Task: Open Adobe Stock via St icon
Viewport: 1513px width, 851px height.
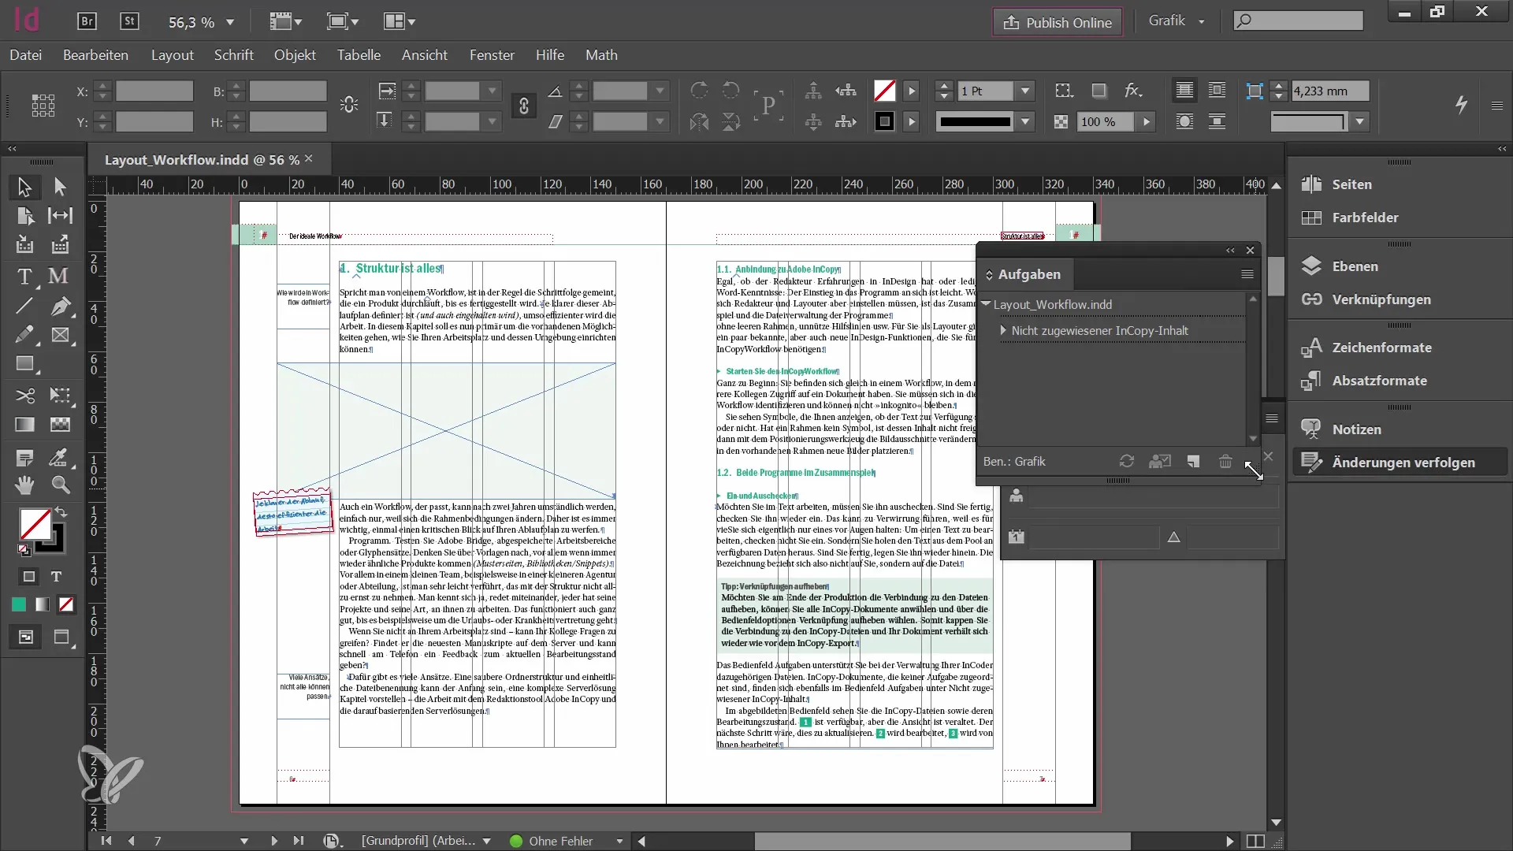Action: pyautogui.click(x=129, y=21)
